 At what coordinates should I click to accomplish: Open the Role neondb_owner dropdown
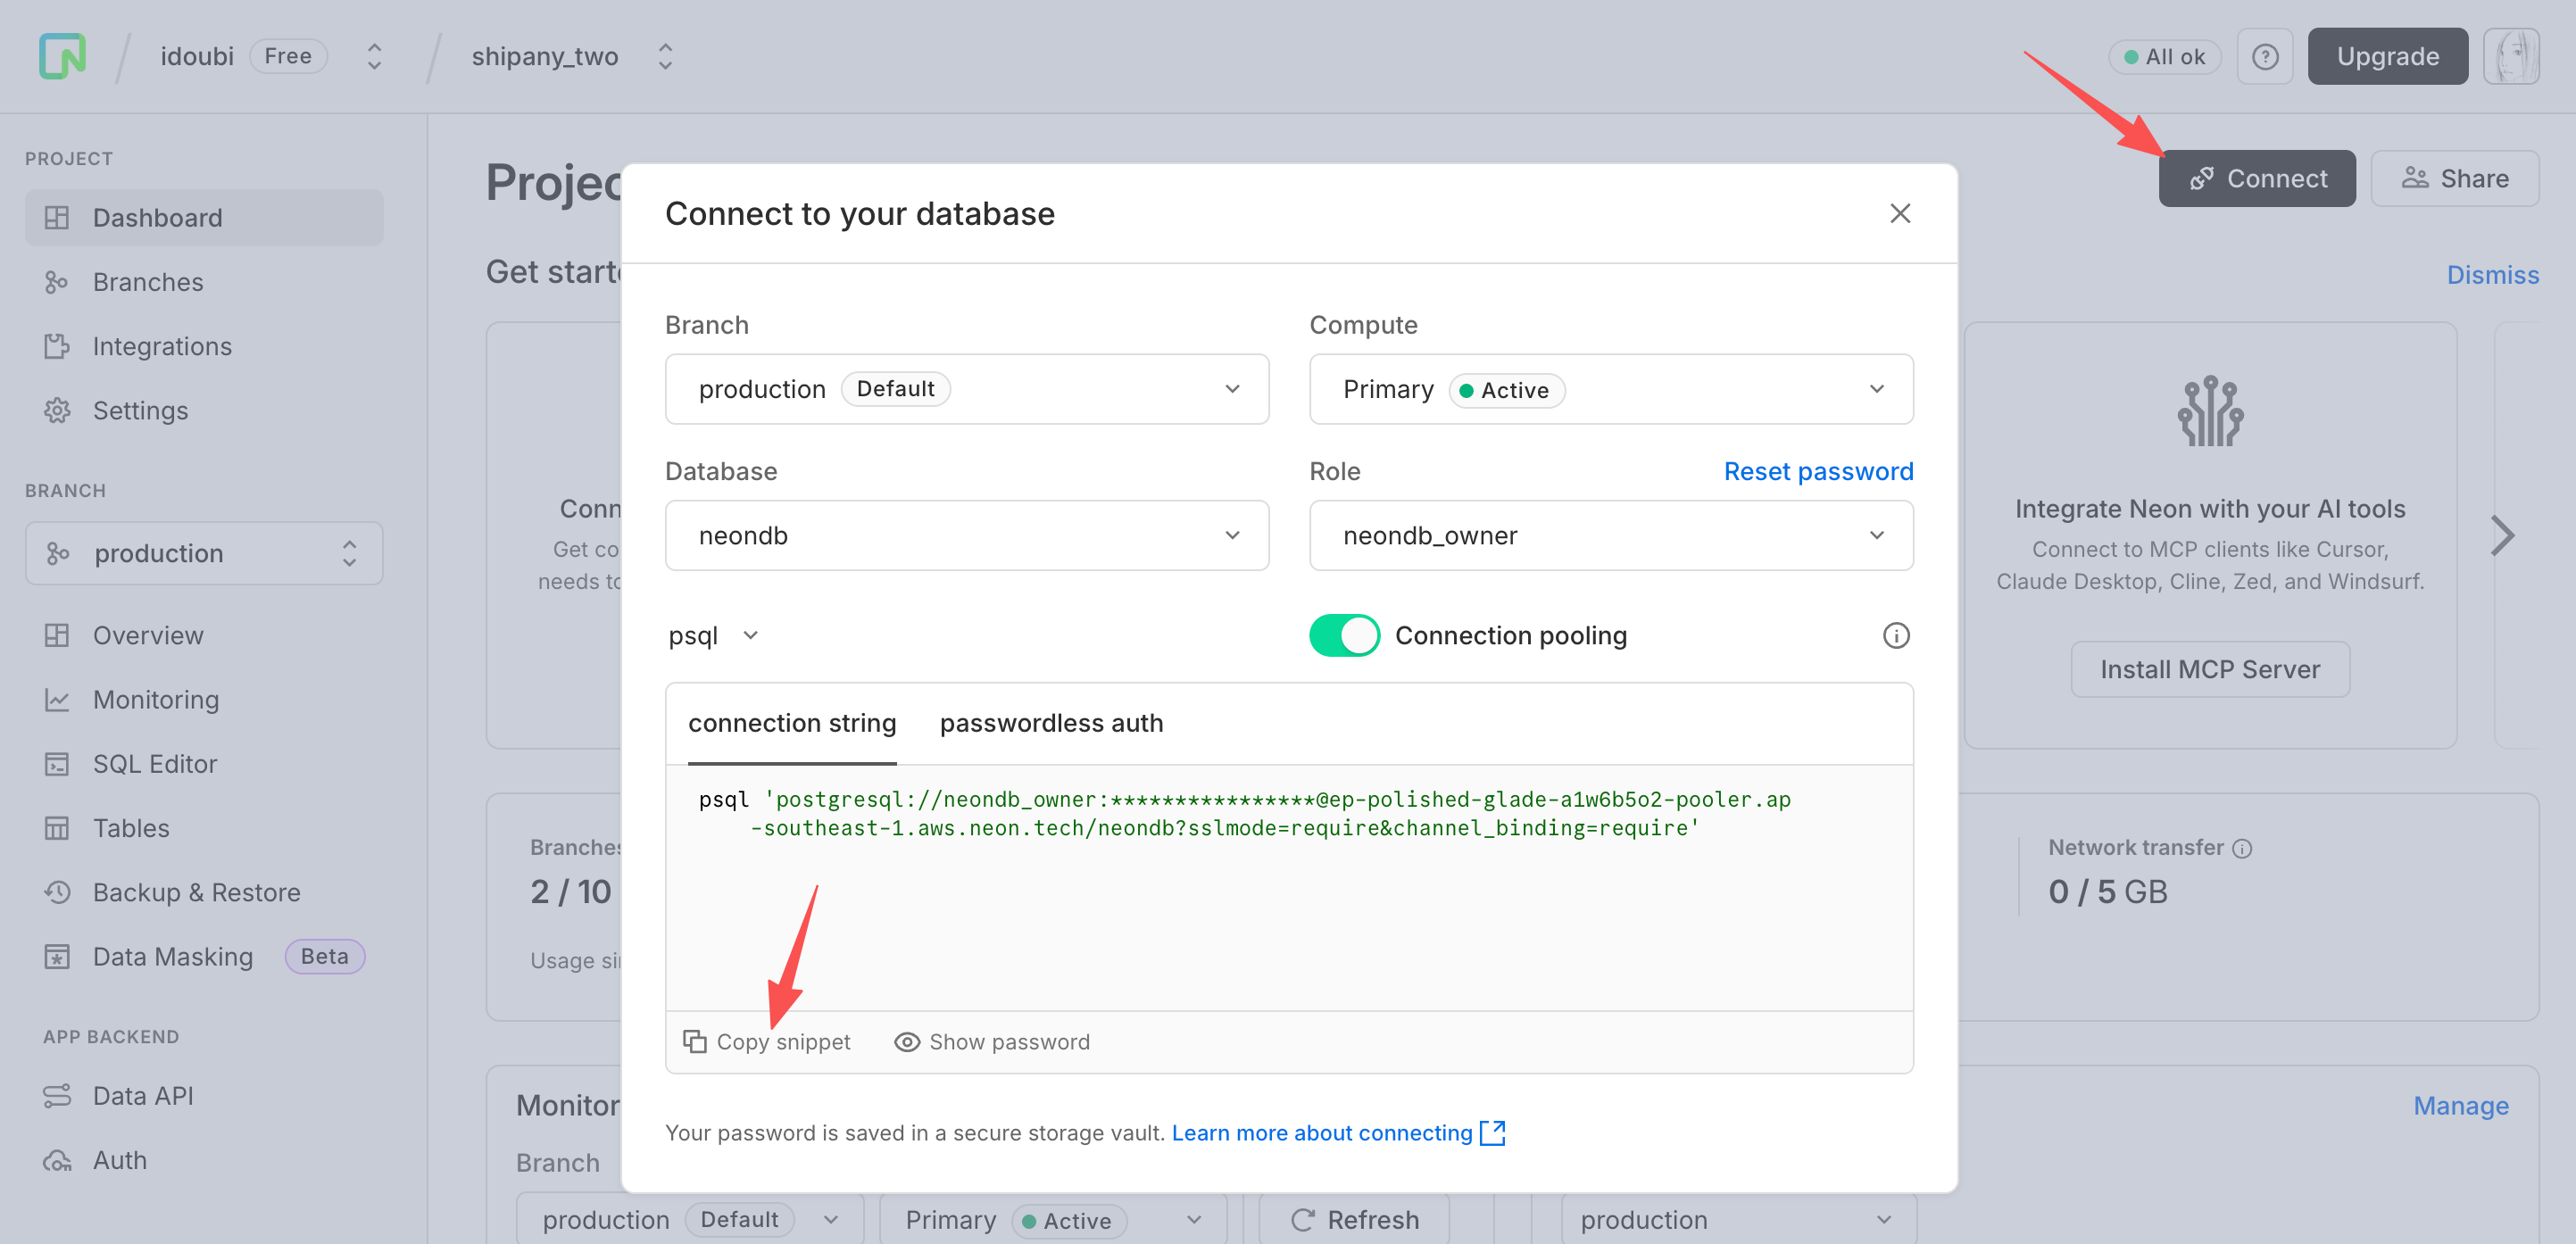[x=1610, y=536]
